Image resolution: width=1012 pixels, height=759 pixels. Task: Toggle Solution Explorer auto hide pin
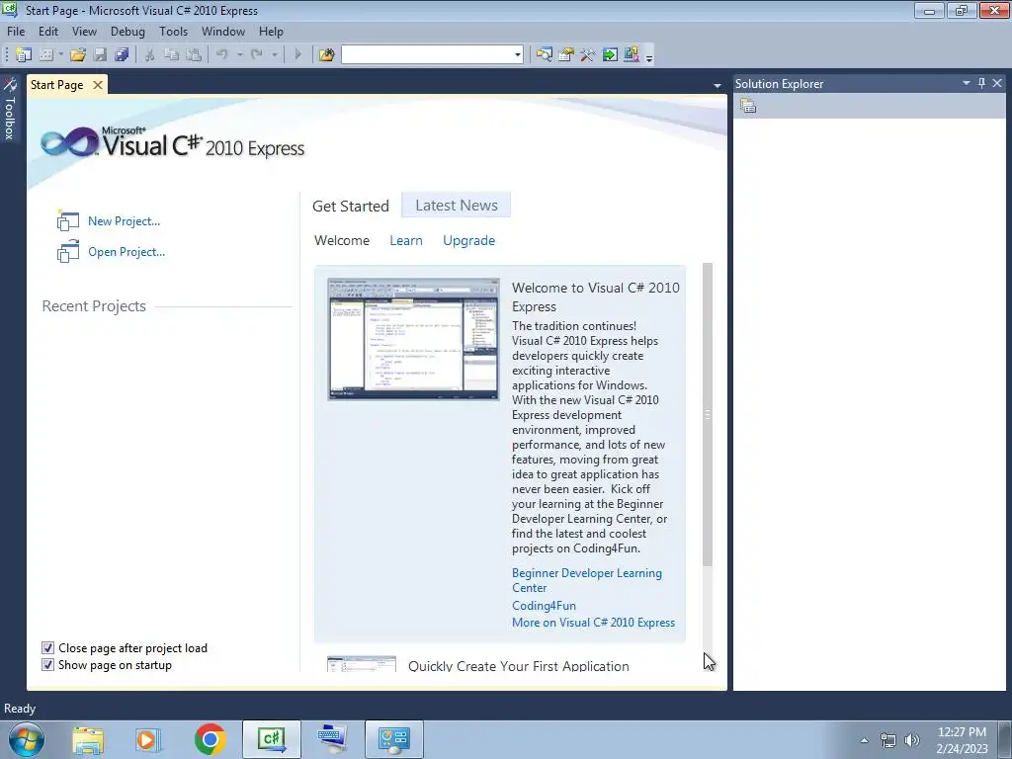(981, 83)
